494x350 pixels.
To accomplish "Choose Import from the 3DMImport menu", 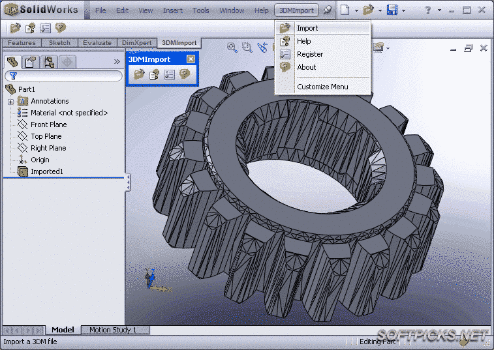I will coord(307,28).
